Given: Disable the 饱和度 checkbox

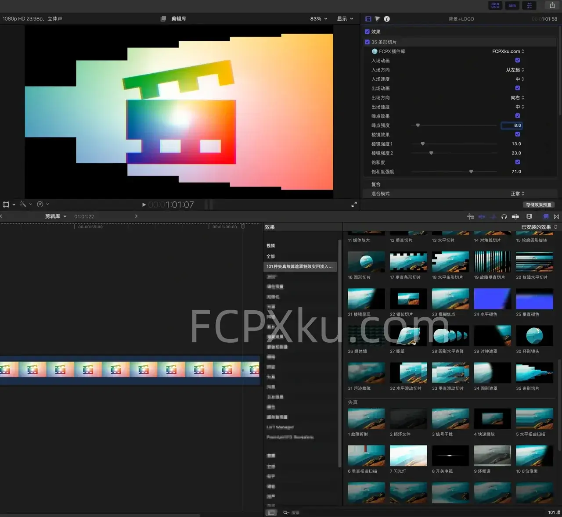Looking at the screenshot, I should pos(517,162).
